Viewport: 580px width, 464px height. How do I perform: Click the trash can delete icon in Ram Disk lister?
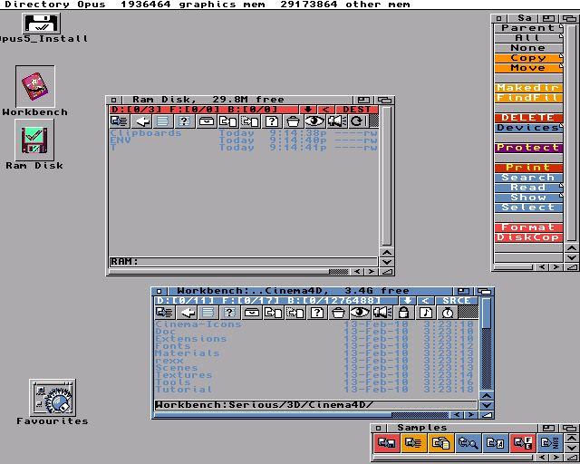(293, 121)
